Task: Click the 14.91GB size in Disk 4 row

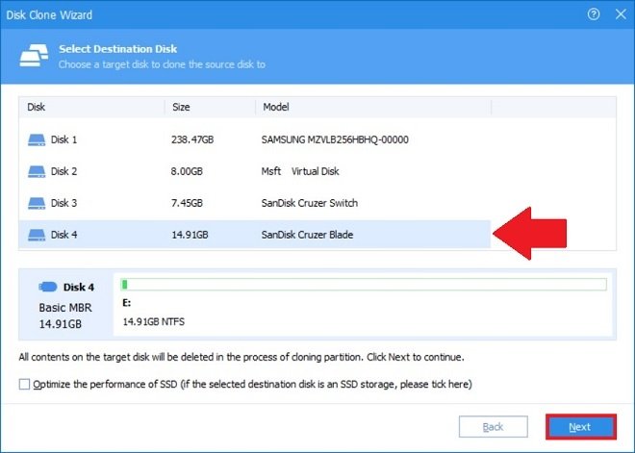Action: [x=190, y=235]
